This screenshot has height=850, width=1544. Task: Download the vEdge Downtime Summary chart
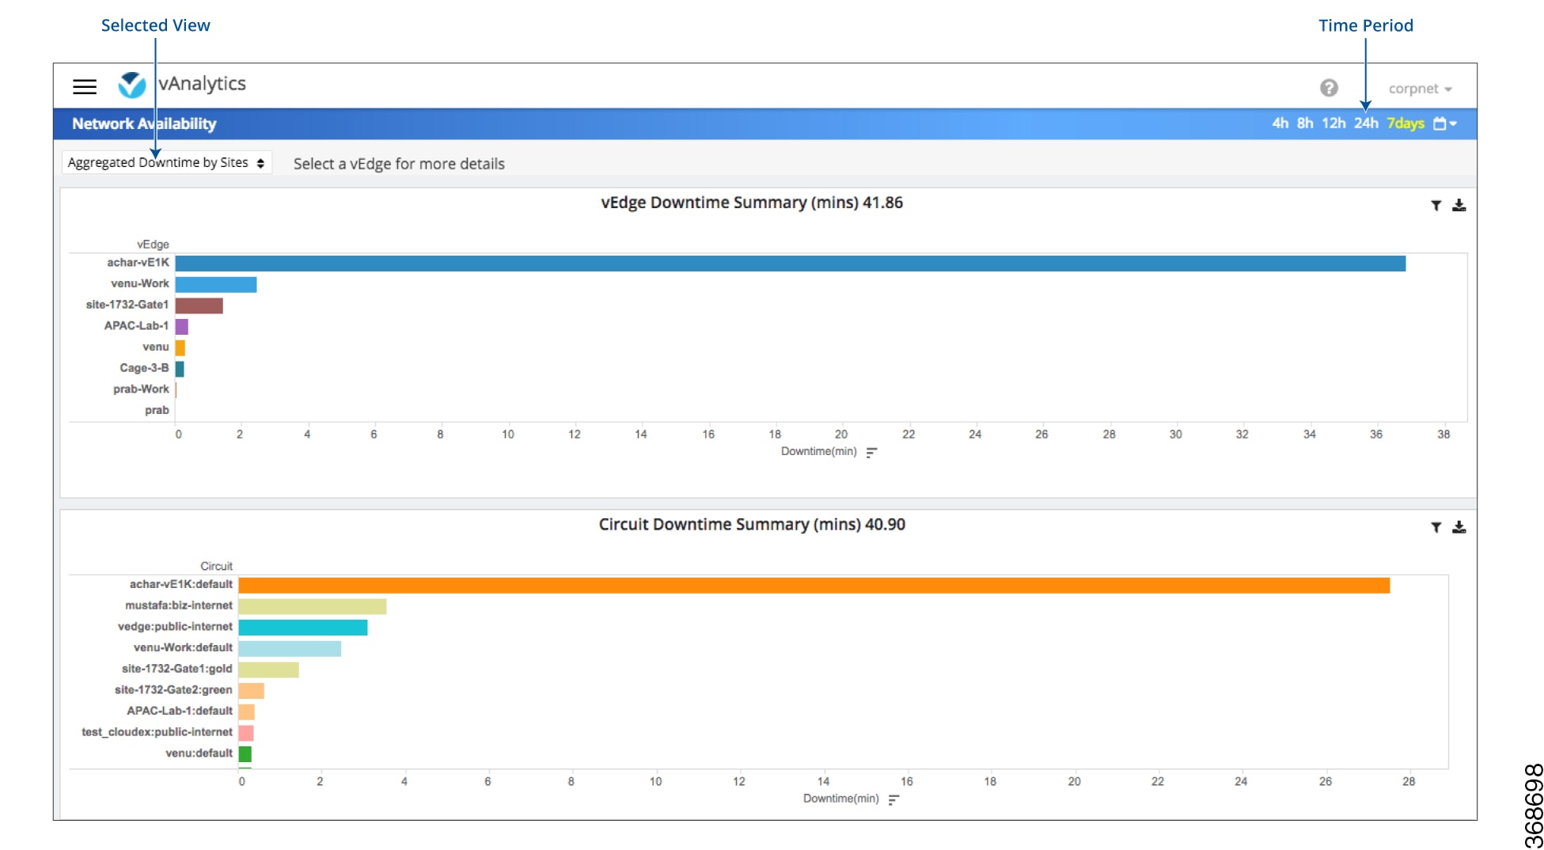(x=1459, y=206)
